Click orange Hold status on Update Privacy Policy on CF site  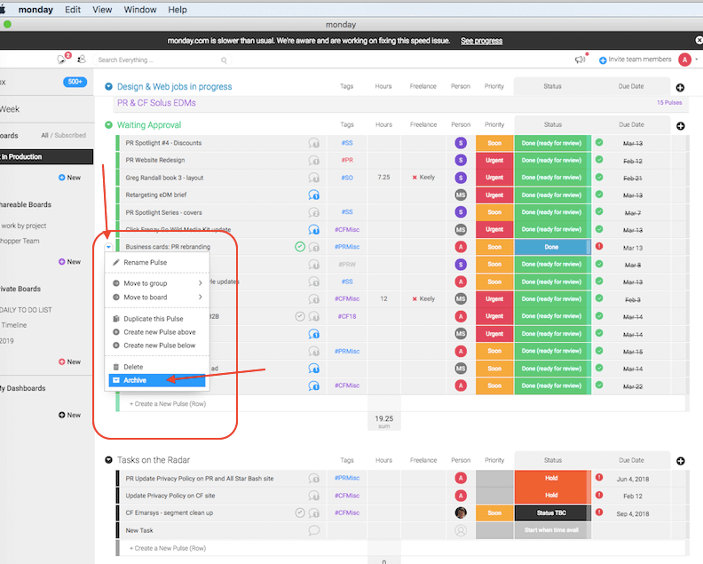pos(552,496)
